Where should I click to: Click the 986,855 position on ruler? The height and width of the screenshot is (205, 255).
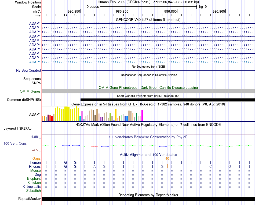122,11
